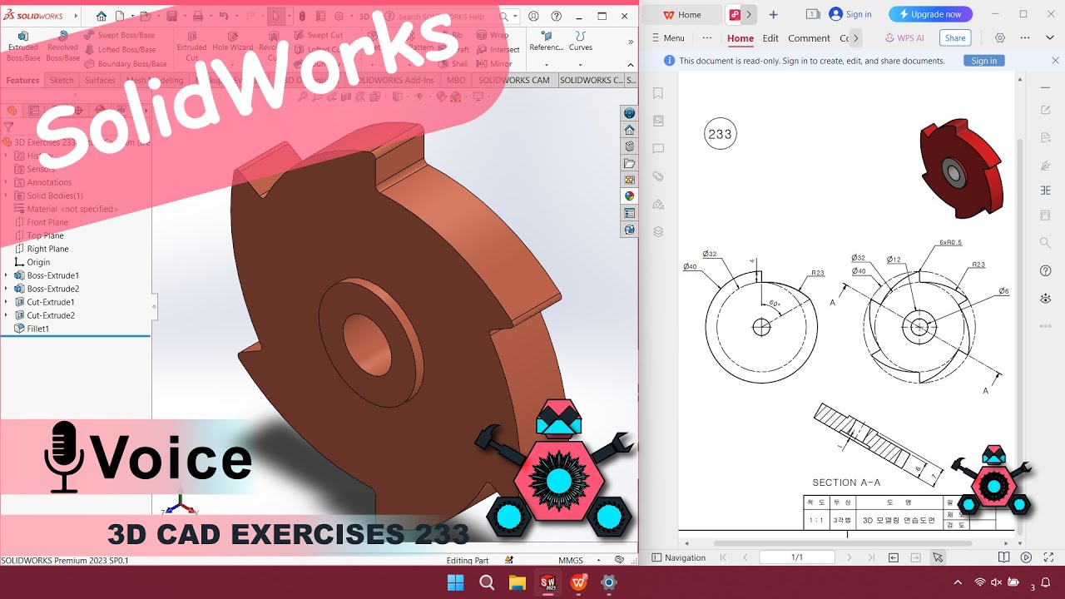The height and width of the screenshot is (599, 1065).
Task: Click the Windows Start button
Action: coord(456,582)
